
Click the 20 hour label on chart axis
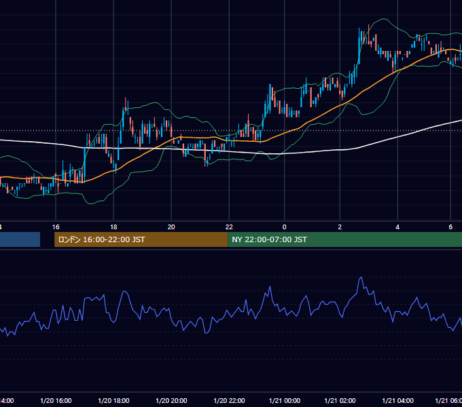171,227
